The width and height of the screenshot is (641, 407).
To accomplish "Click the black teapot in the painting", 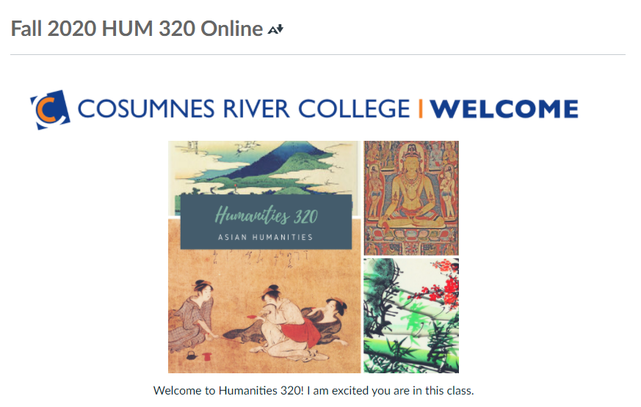I will click(192, 355).
